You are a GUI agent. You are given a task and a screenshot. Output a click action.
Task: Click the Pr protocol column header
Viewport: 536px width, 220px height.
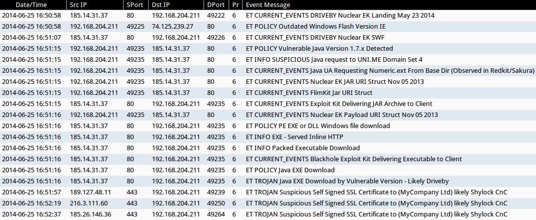234,5
